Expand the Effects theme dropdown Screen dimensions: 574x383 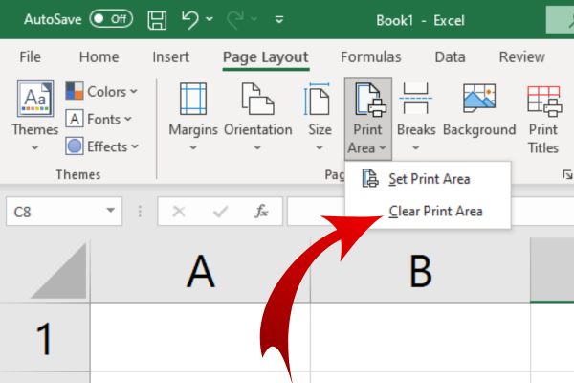coord(102,146)
